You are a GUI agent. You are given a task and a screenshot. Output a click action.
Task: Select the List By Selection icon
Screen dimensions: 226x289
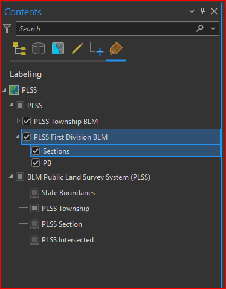pyautogui.click(x=58, y=48)
